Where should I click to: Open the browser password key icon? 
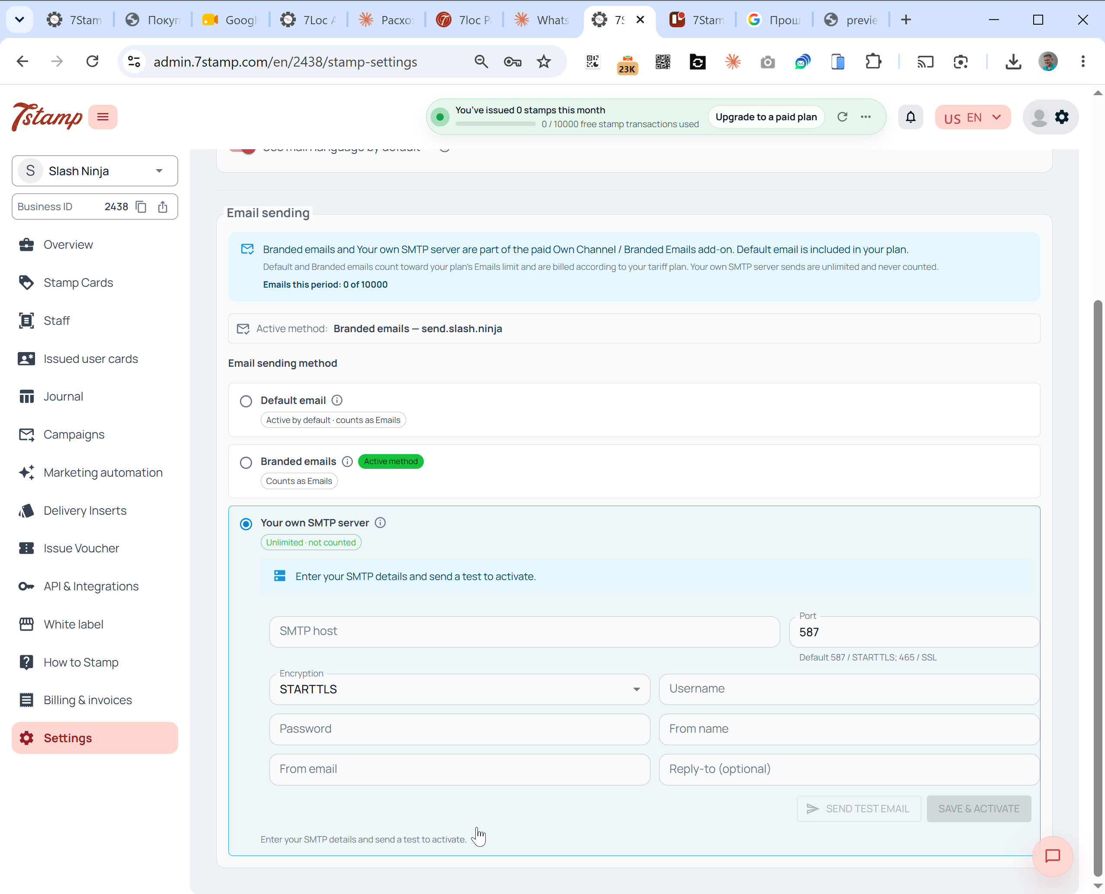pyautogui.click(x=512, y=62)
